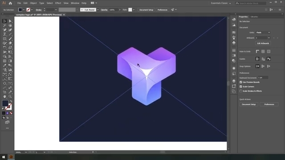This screenshot has width=285, height=160.
Task: Uncheck Scale Corners option
Action: [241, 87]
